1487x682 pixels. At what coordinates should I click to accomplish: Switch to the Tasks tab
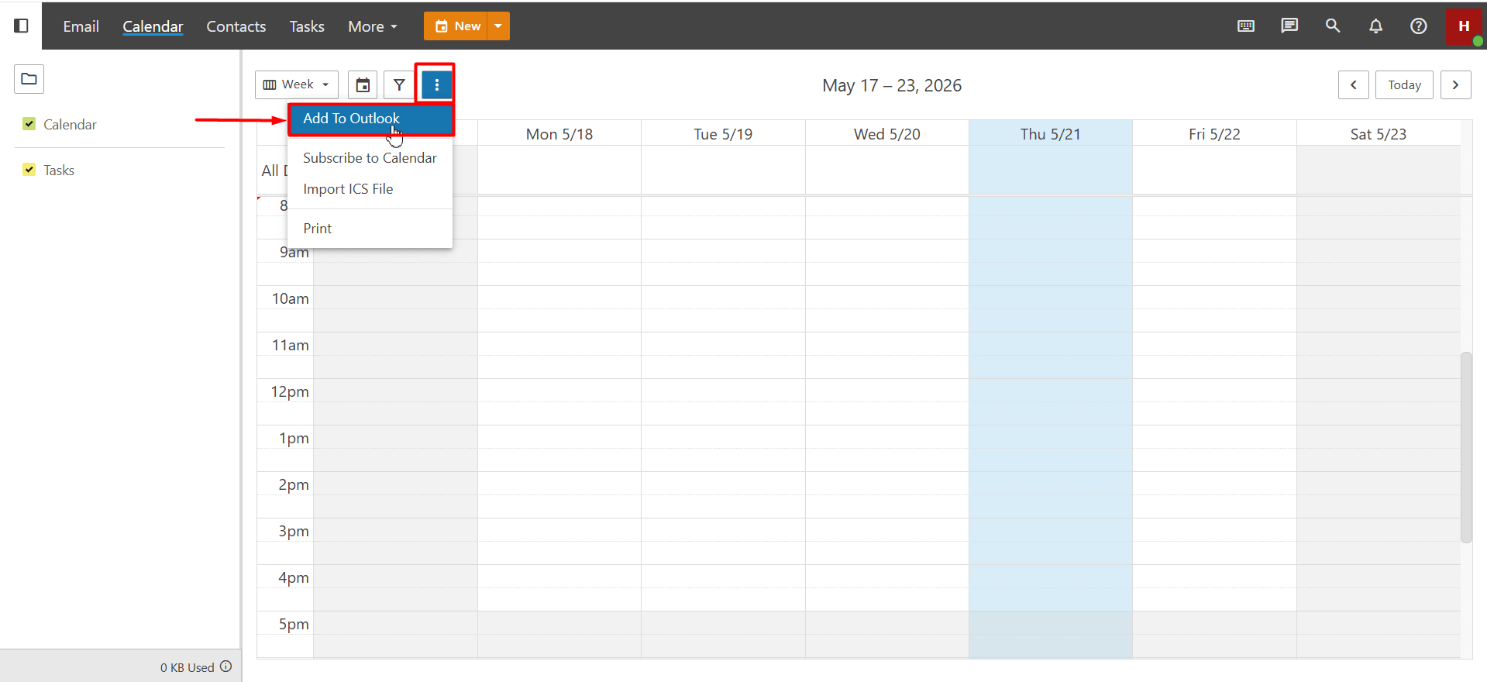tap(307, 26)
